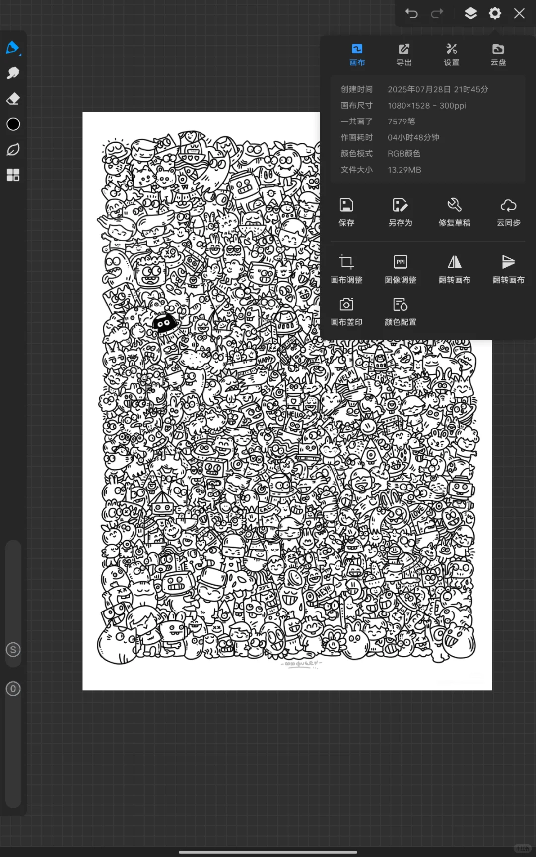This screenshot has width=536, height=857.
Task: Undo the last stroke
Action: coord(411,13)
